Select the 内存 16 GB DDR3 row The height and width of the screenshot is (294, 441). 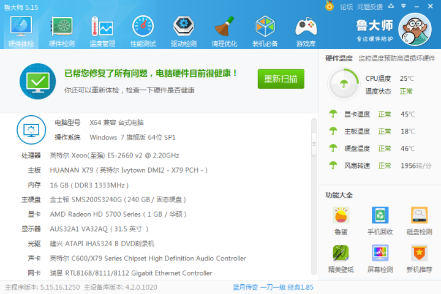(78, 185)
